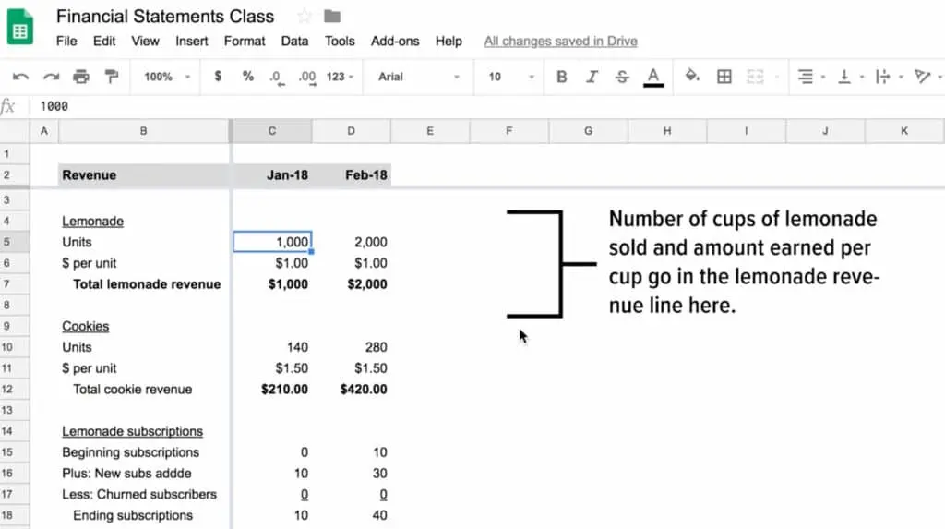Click the Google Sheets home logo
The height and width of the screenshot is (529, 945).
tap(20, 27)
